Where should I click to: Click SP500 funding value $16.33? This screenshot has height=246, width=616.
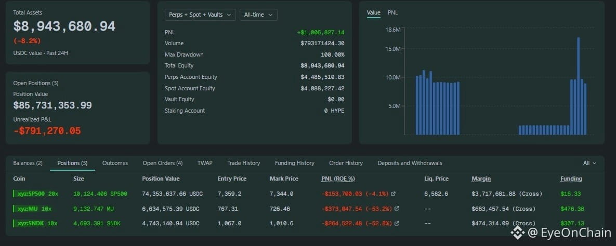[x=570, y=194]
